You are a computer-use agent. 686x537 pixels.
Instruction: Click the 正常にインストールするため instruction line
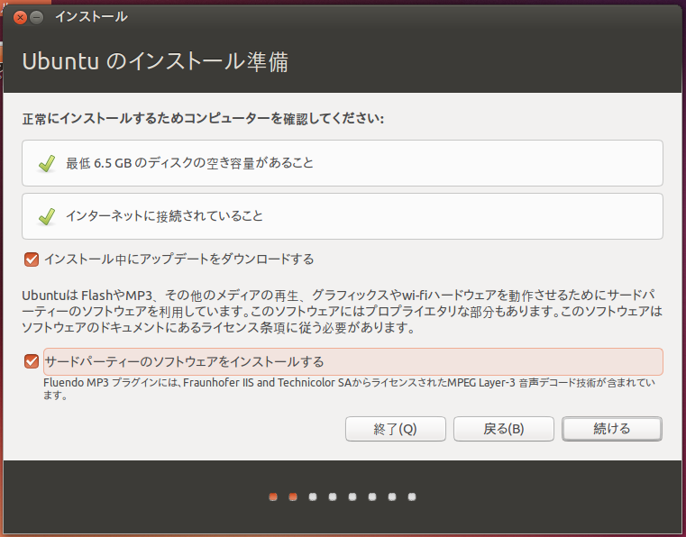point(203,119)
